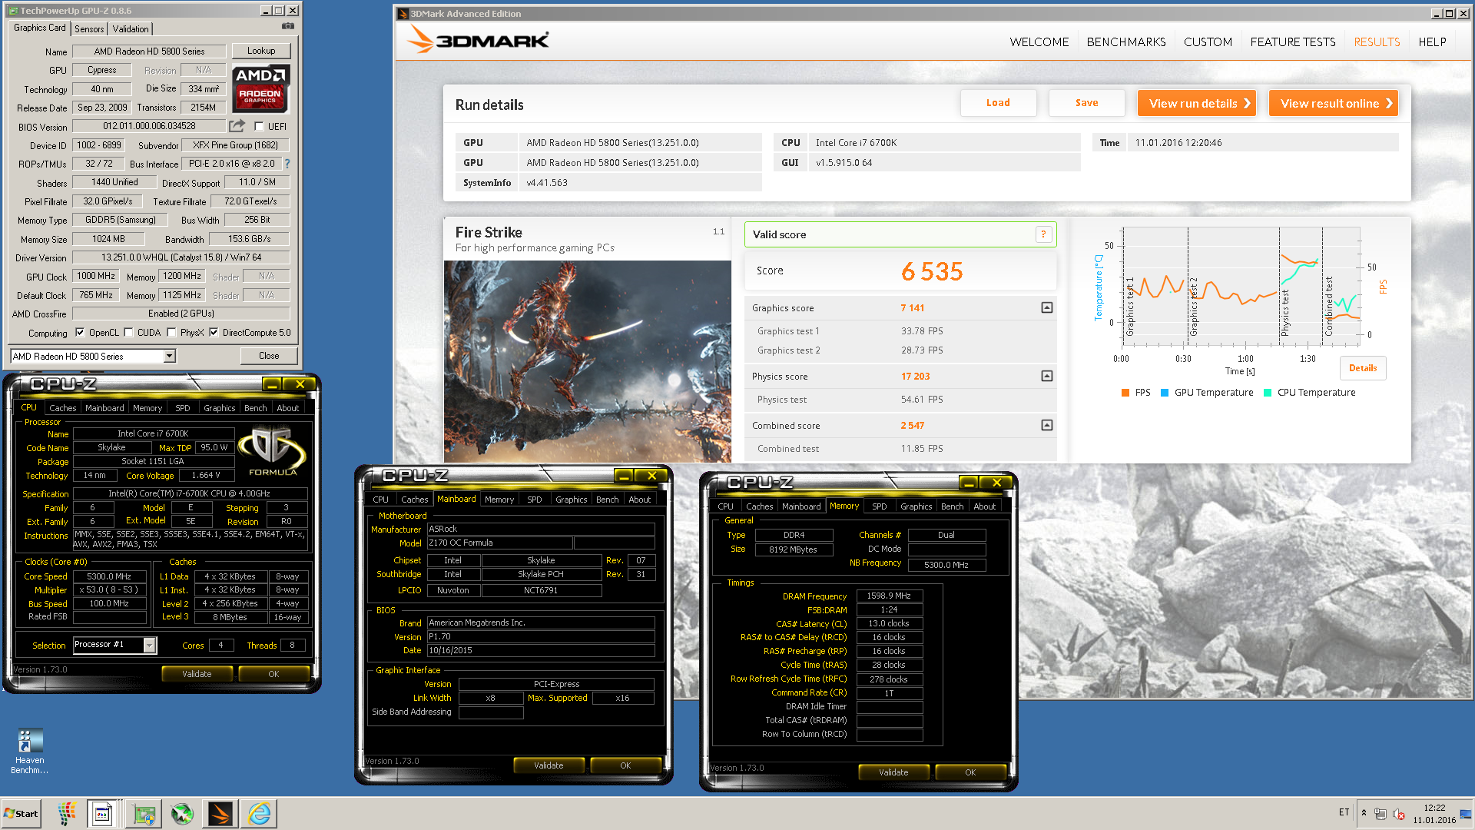This screenshot has height=830, width=1475.
Task: Open the Processor #1 selection dropdown in CPU-Z
Action: coord(150,645)
